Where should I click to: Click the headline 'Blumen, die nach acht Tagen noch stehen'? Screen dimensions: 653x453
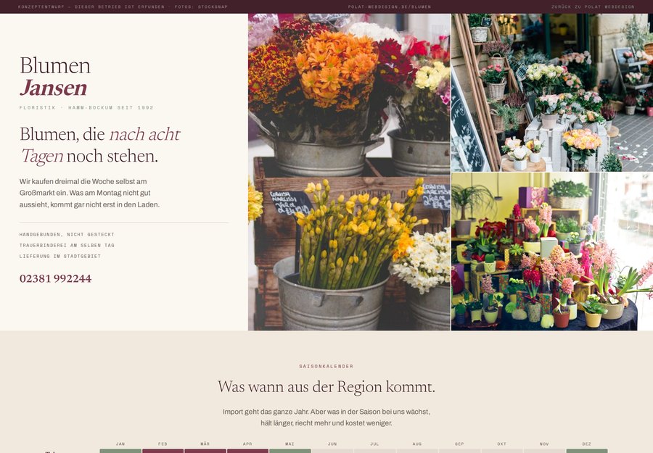pos(100,145)
